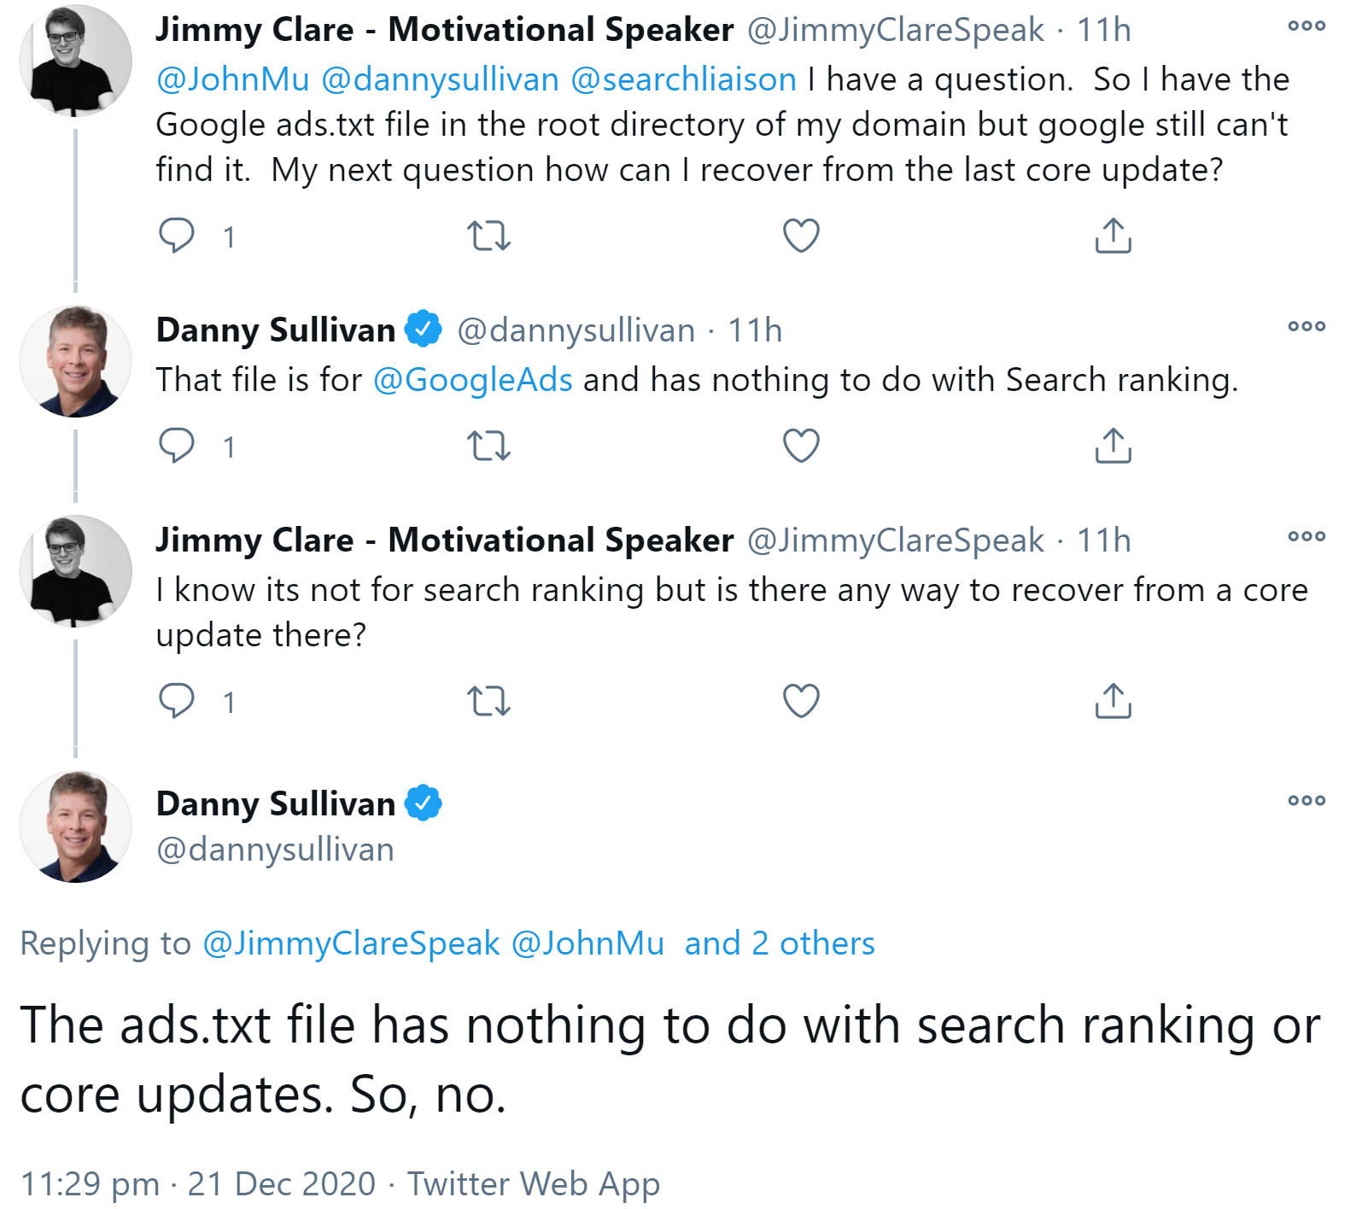Viewport: 1362px width, 1209px height.
Task: Open more options on Jimmy Clare's first tweet
Action: [1306, 28]
